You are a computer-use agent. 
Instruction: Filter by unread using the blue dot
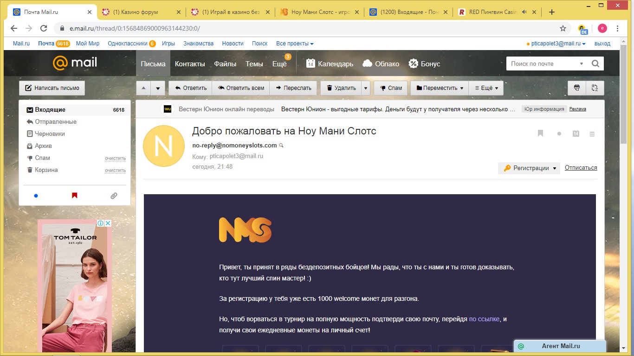pos(36,196)
